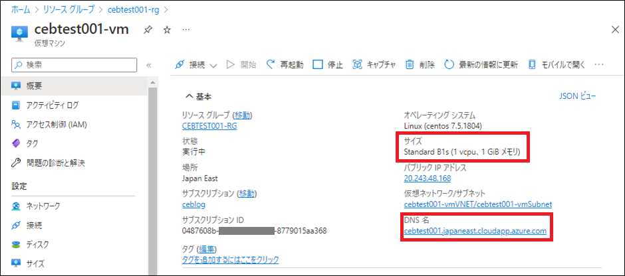Click the Standard B1s size text
This screenshot has height=276, width=625.
(461, 153)
